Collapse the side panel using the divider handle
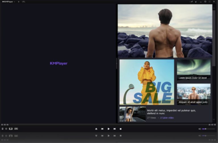 pos(116,64)
